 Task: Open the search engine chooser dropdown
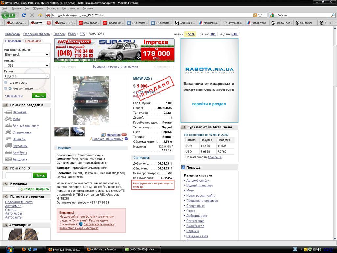click(x=273, y=15)
